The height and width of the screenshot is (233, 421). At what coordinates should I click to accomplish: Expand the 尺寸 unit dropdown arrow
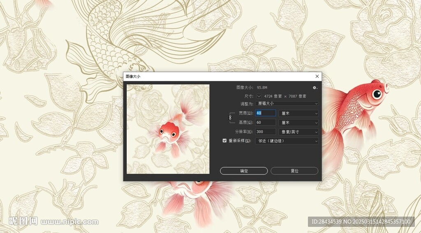259,96
